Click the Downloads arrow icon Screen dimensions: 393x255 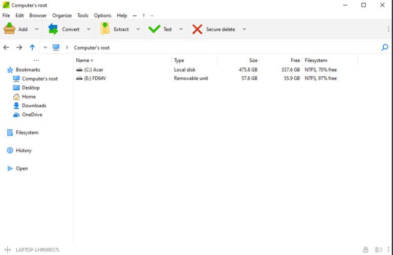(x=16, y=106)
